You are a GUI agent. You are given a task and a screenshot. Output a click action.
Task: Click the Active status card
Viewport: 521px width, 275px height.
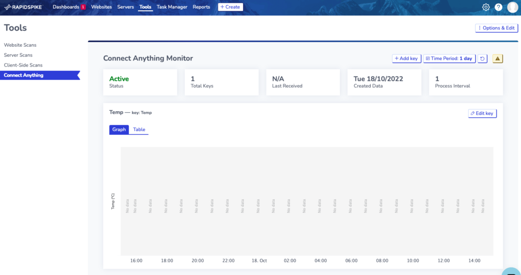(140, 82)
